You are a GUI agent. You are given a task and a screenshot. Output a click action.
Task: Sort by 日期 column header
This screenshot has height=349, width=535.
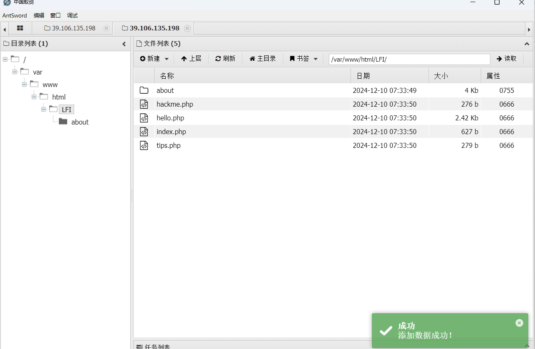(390, 76)
